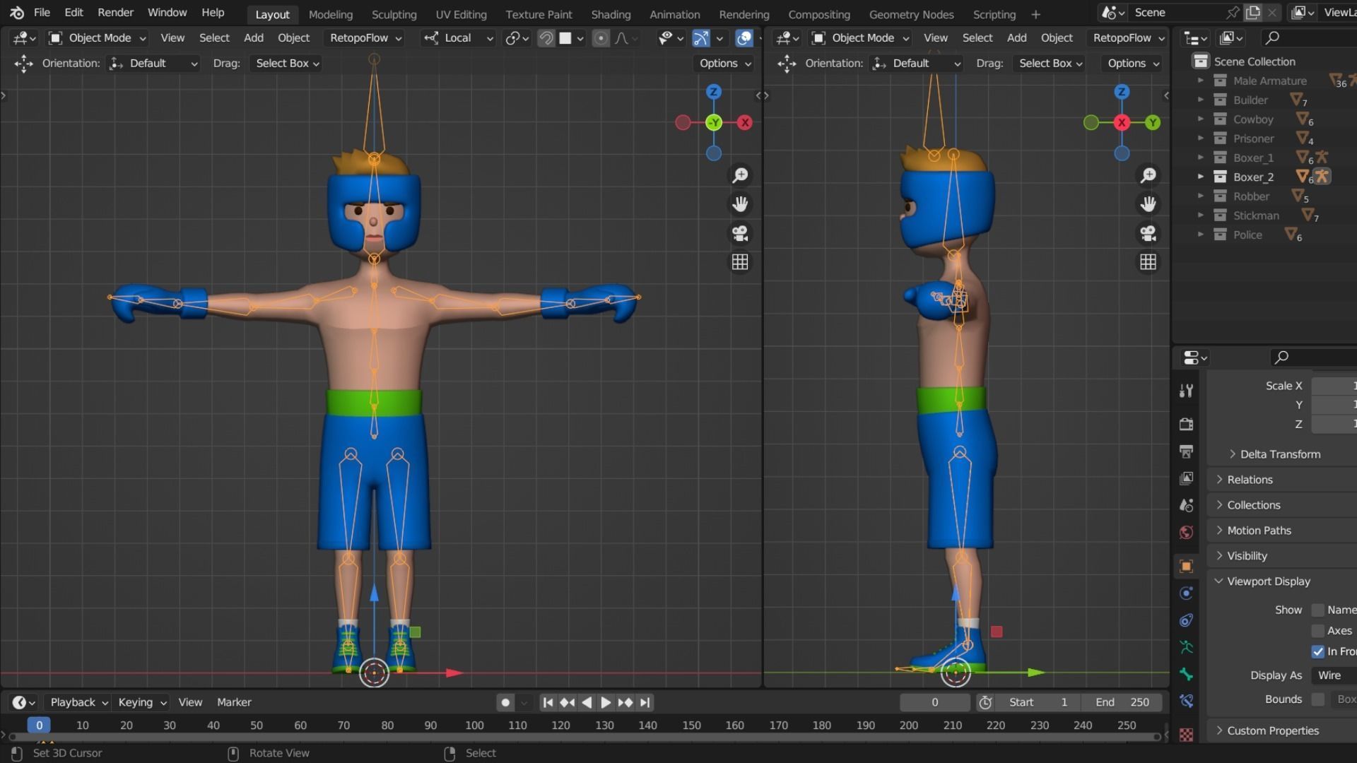Open the Display As Wire dropdown
Image resolution: width=1357 pixels, height=763 pixels.
[x=1334, y=675]
